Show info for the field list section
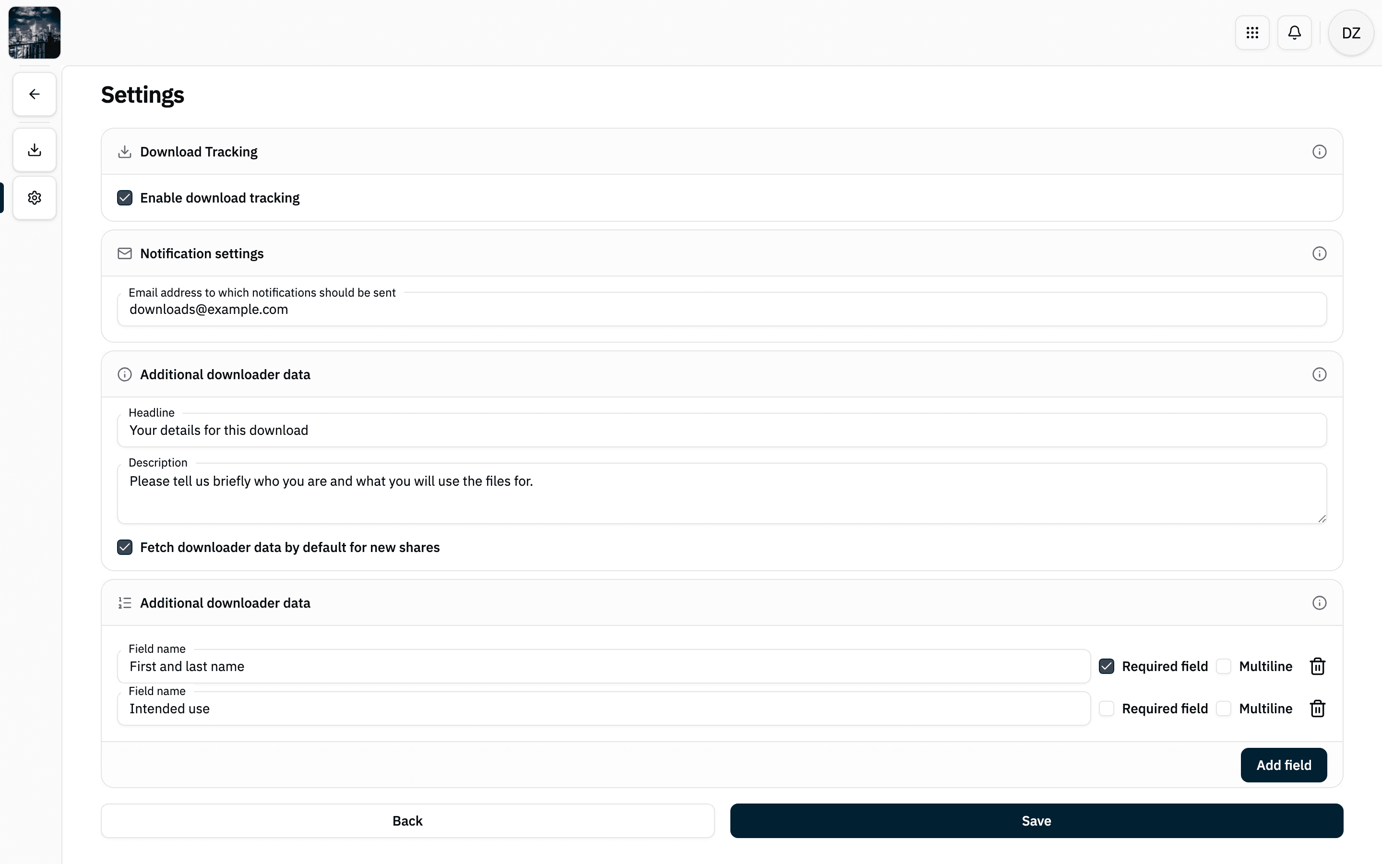Viewport: 1382px width, 864px height. pyautogui.click(x=1319, y=603)
